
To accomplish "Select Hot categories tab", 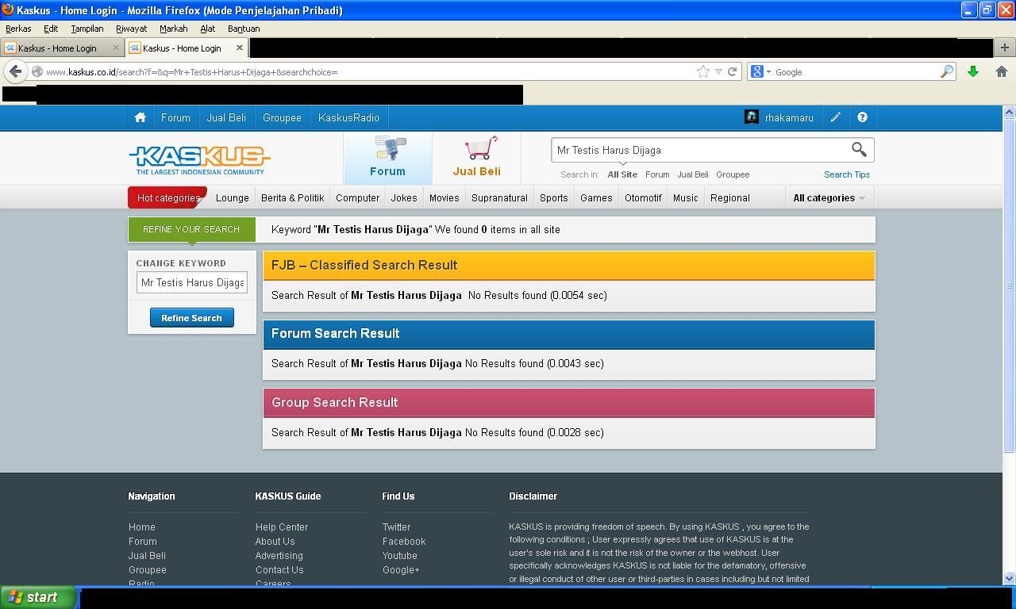I will [168, 197].
